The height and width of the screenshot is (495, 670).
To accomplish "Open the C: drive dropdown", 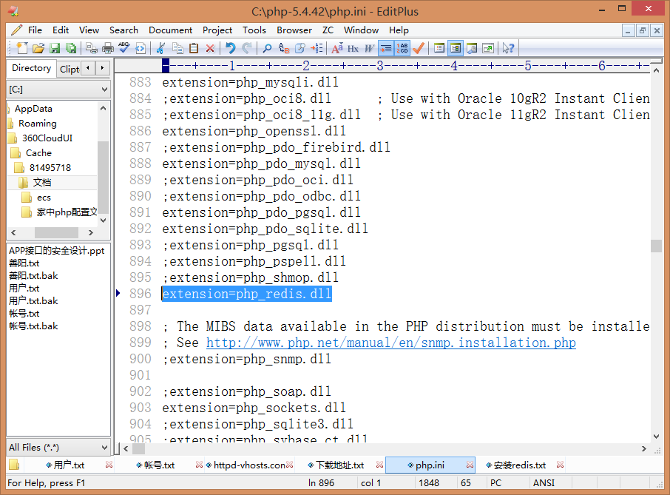I will (x=103, y=90).
